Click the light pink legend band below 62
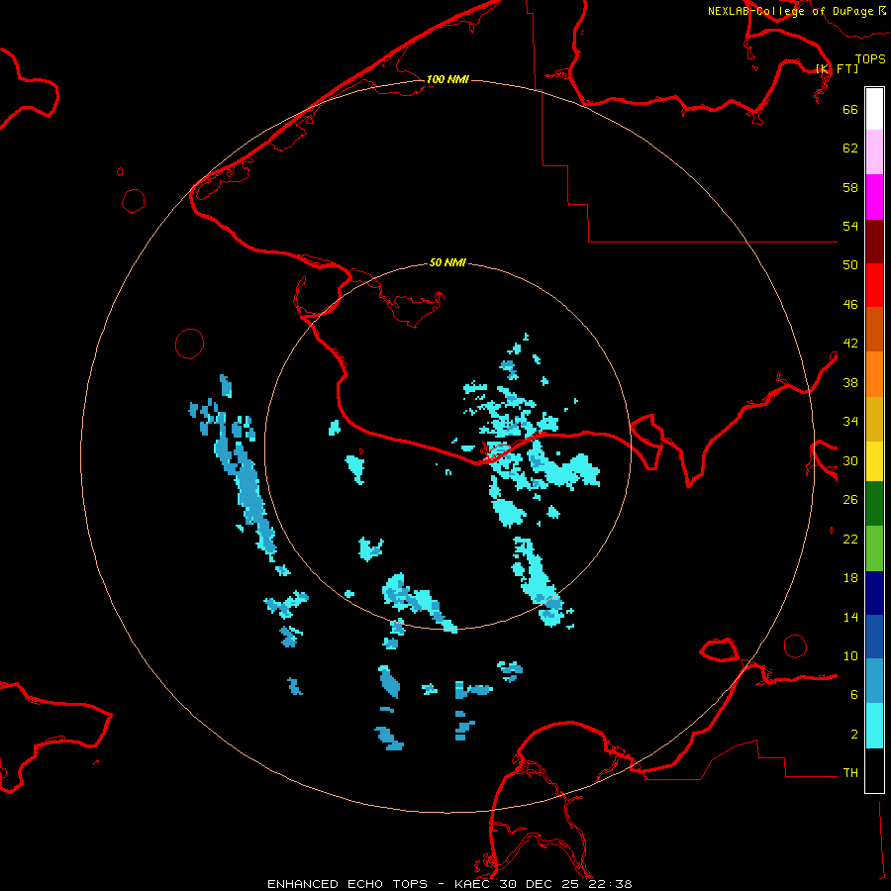This screenshot has height=891, width=891. [874, 152]
